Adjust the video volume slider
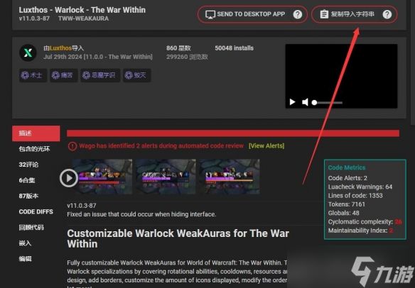Viewport: 415px width, 288px height. click(327, 103)
